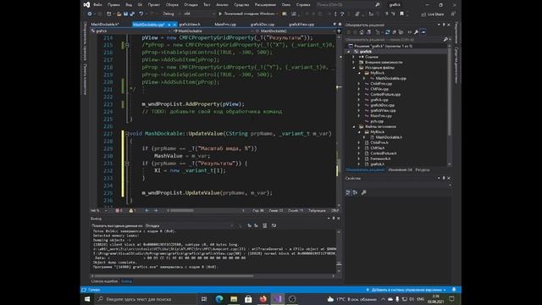542x305 pixels.
Task: Click navigate backward icon in toolbar
Action: click(90, 14)
